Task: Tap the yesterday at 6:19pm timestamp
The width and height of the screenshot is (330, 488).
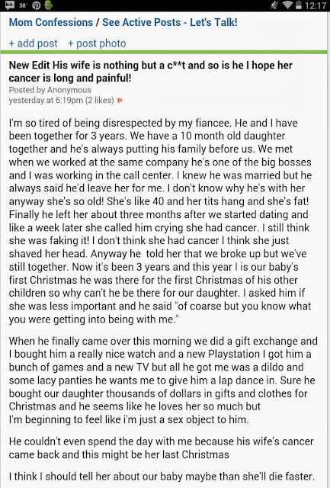Action: click(x=46, y=100)
